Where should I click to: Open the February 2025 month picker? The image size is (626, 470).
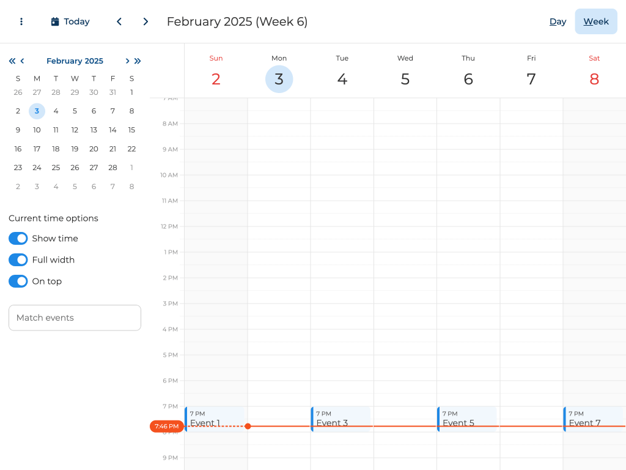(75, 61)
